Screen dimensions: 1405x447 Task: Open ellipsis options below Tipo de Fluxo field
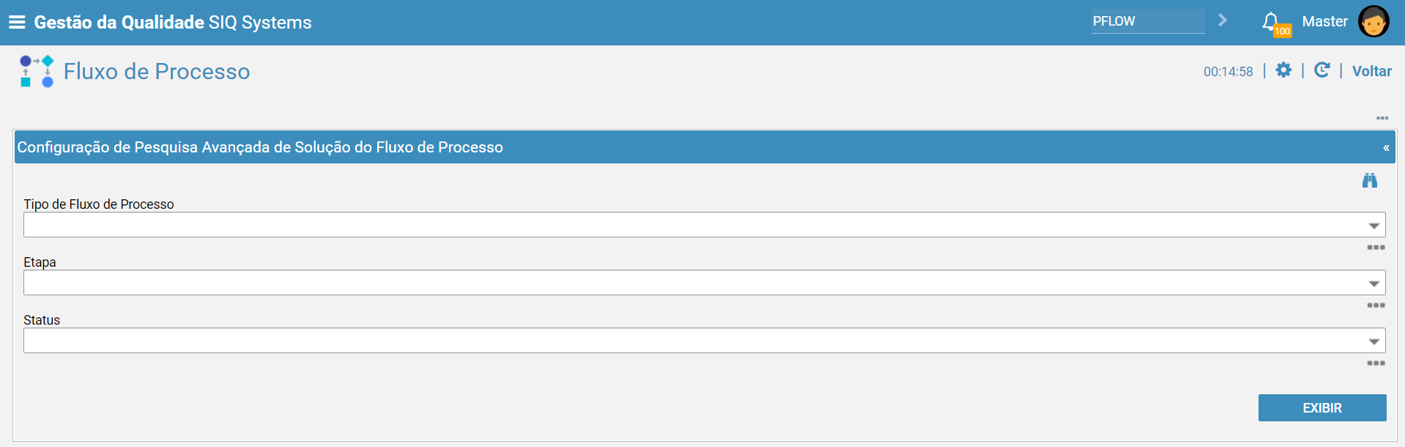tap(1376, 248)
